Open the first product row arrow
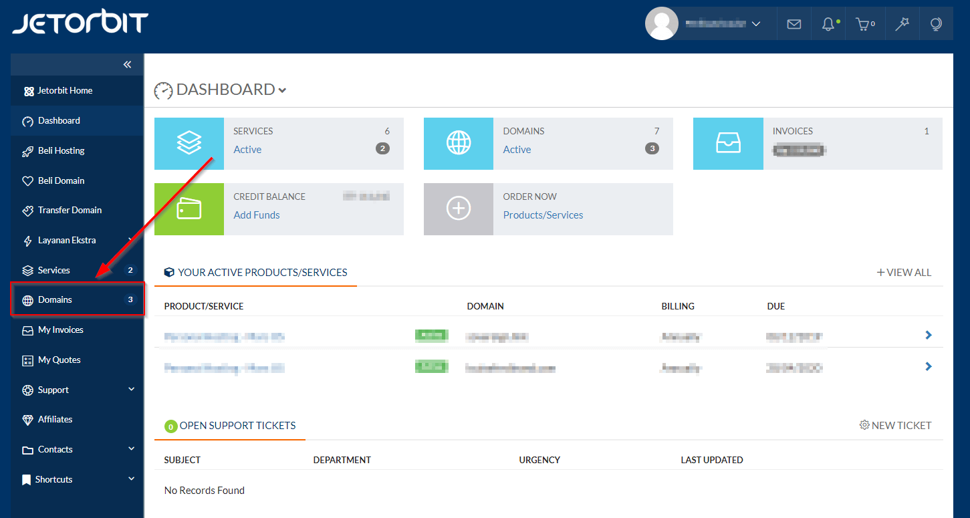970x518 pixels. [x=929, y=335]
